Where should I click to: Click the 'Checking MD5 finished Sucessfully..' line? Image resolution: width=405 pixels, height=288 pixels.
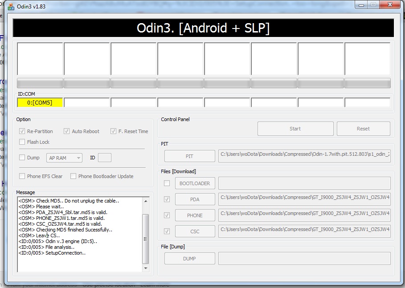pyautogui.click(x=65, y=230)
